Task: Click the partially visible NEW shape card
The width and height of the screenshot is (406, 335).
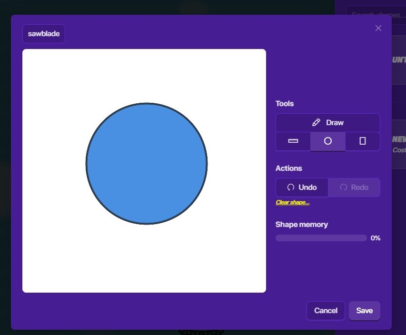Action: pos(398,144)
